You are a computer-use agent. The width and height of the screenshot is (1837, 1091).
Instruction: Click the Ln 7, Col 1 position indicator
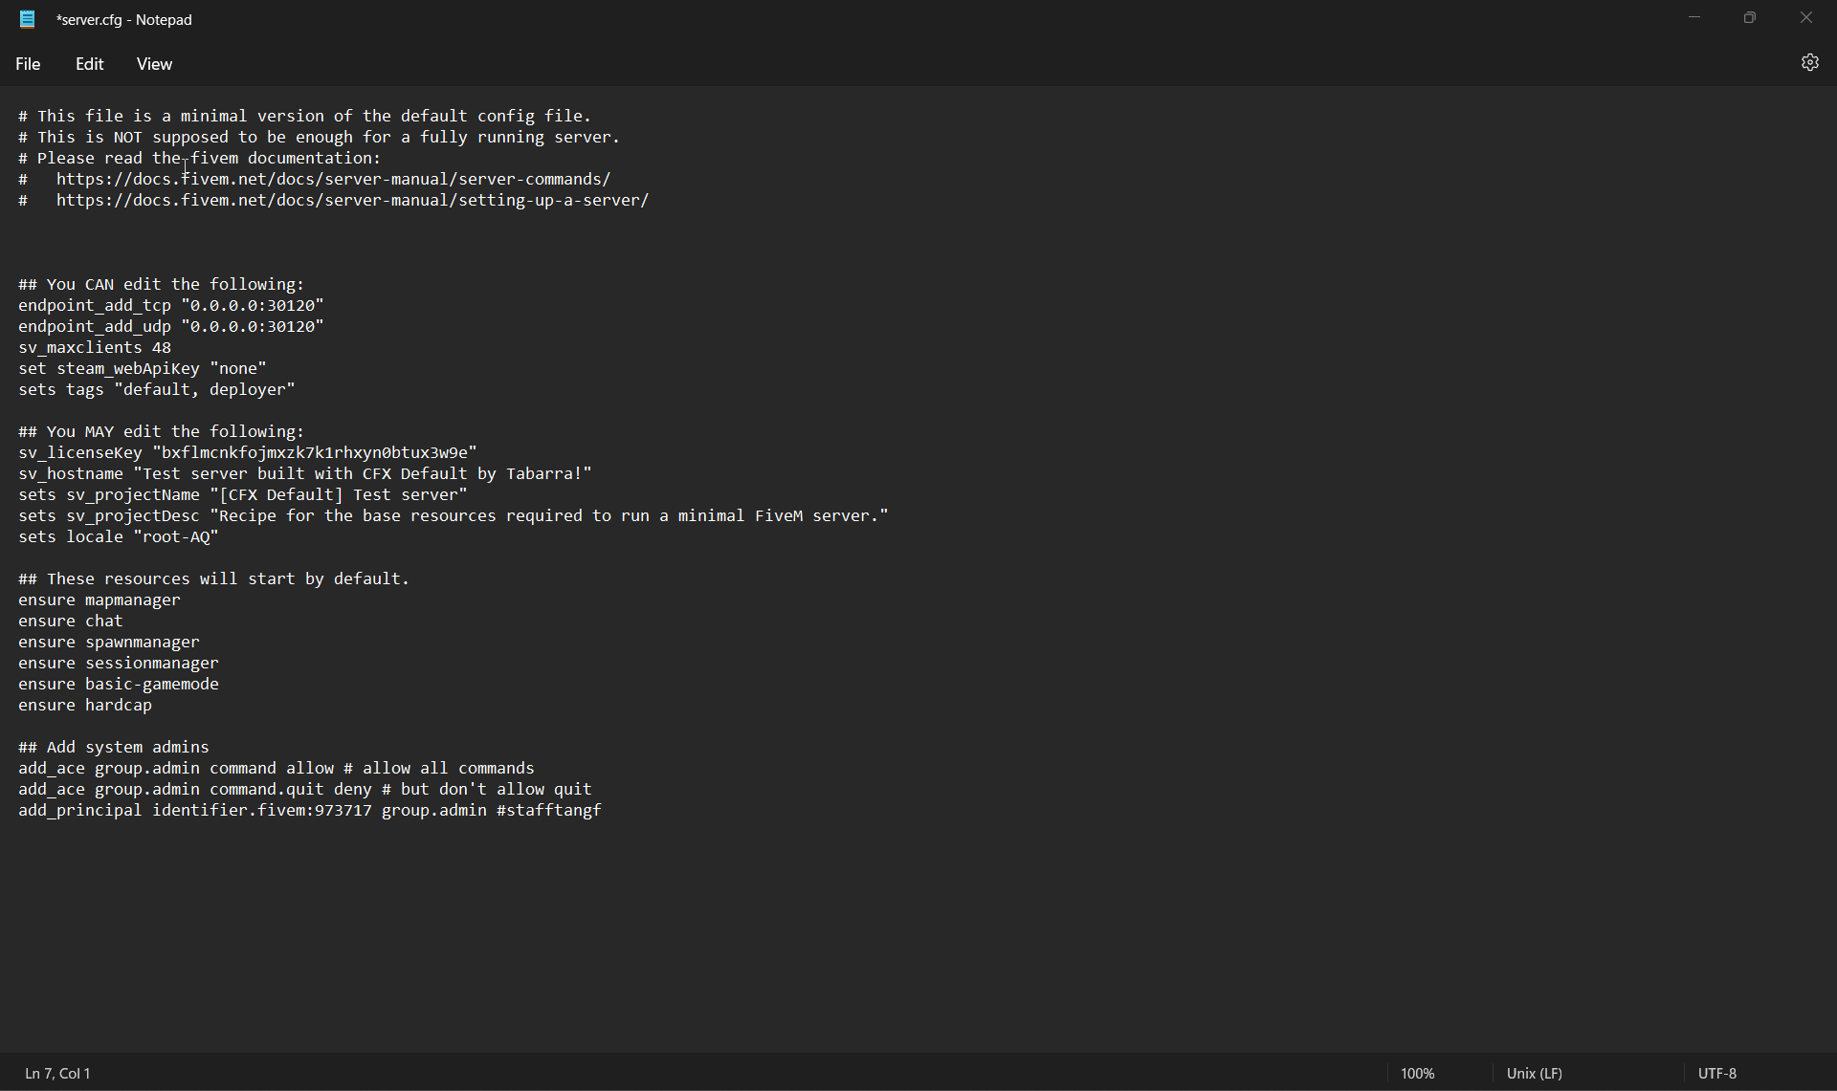[56, 1072]
